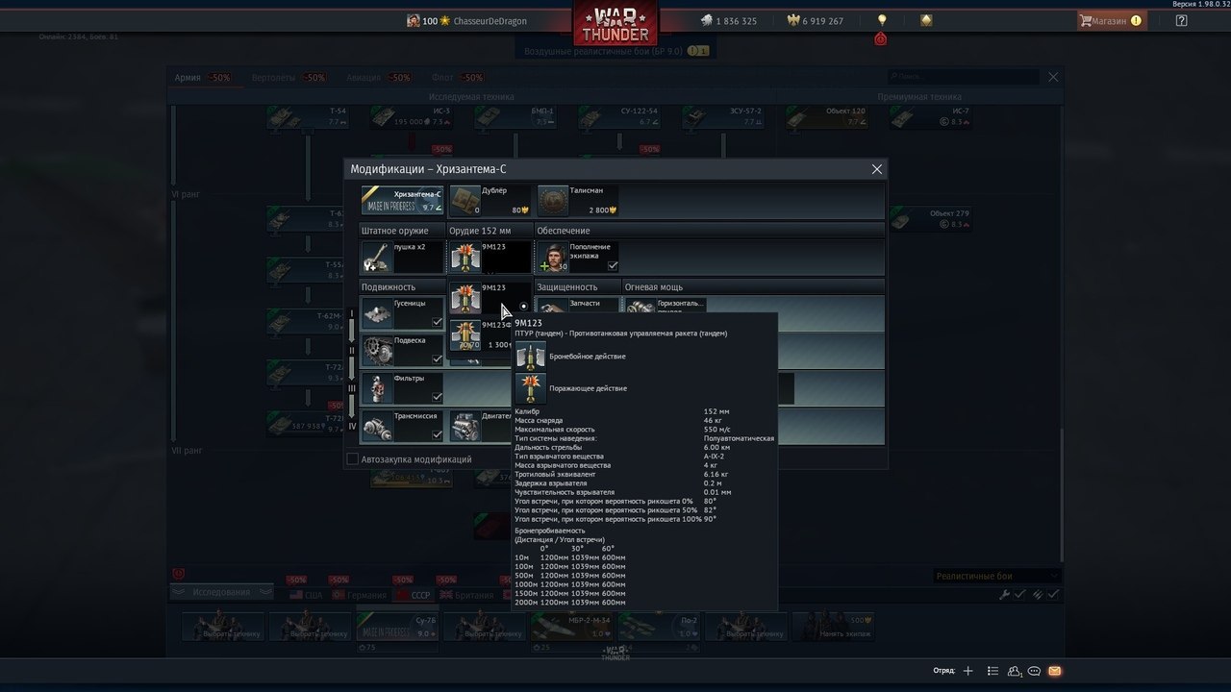Open the T-54 vehicle in research tree

(307, 116)
